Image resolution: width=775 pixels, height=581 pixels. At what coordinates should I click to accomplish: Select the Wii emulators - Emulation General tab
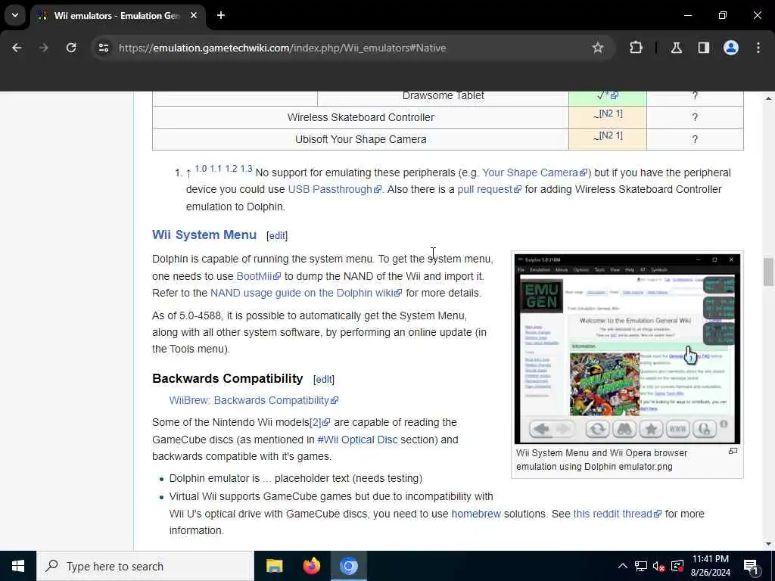(117, 15)
